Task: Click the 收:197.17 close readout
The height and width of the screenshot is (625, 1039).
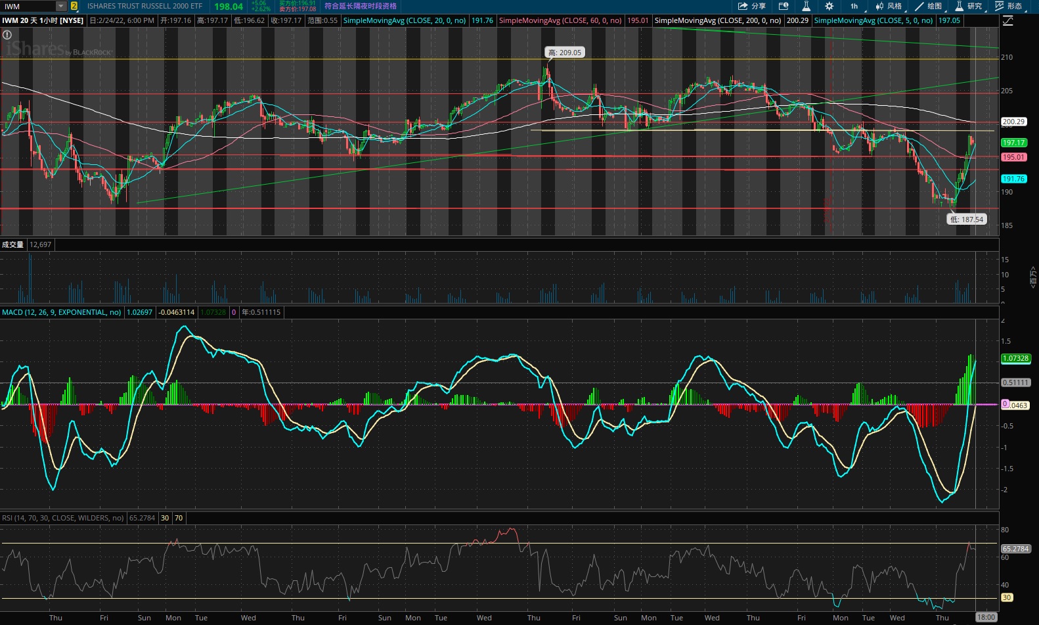Action: 286,20
